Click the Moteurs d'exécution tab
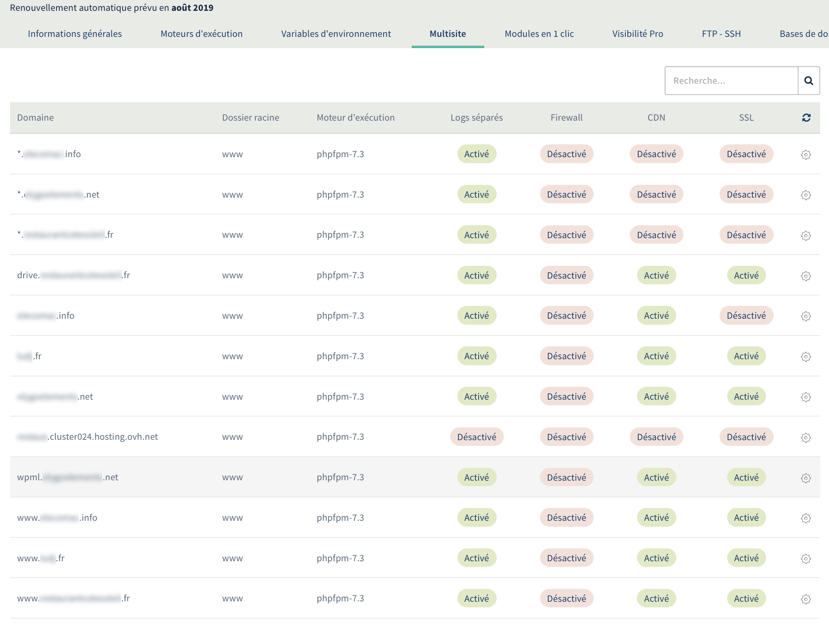 point(202,34)
